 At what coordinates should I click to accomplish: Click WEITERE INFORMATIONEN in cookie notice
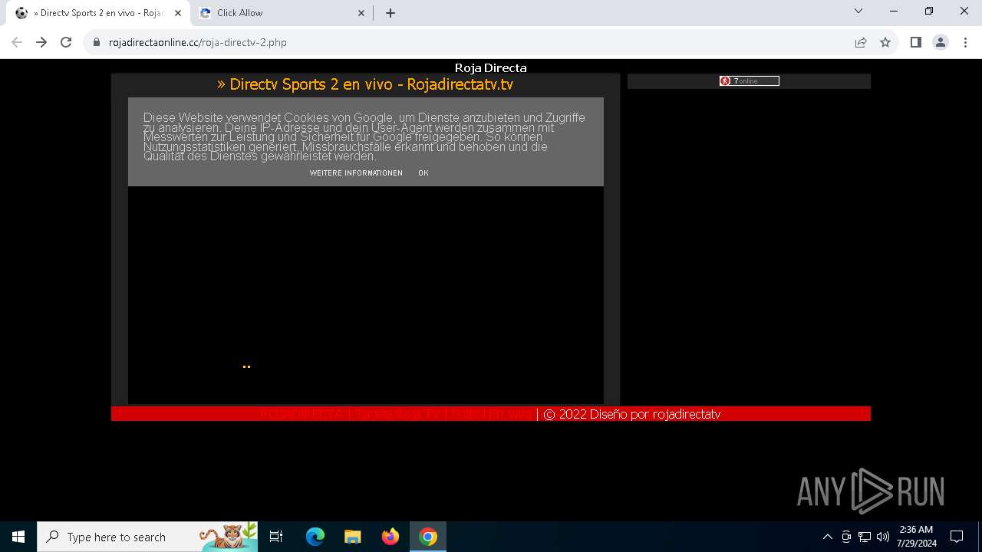point(356,173)
